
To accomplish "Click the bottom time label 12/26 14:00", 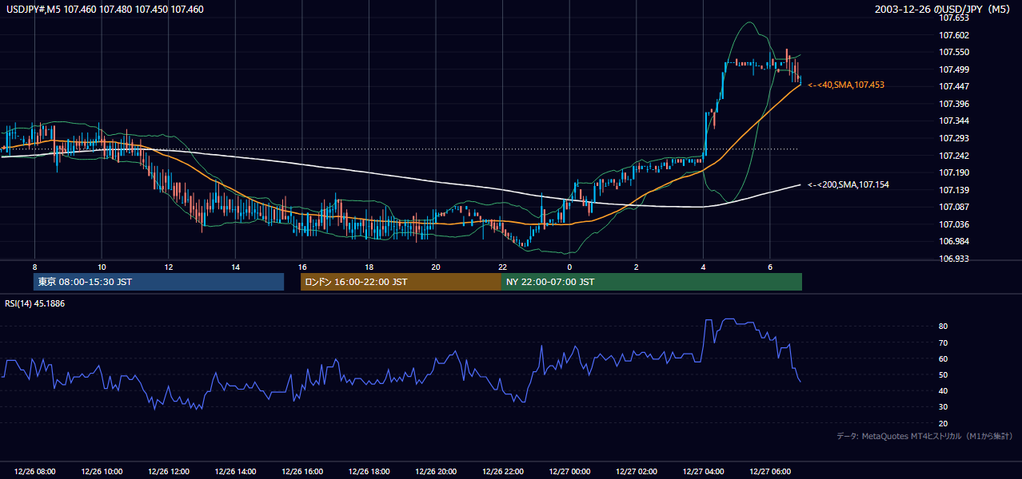I will point(235,472).
